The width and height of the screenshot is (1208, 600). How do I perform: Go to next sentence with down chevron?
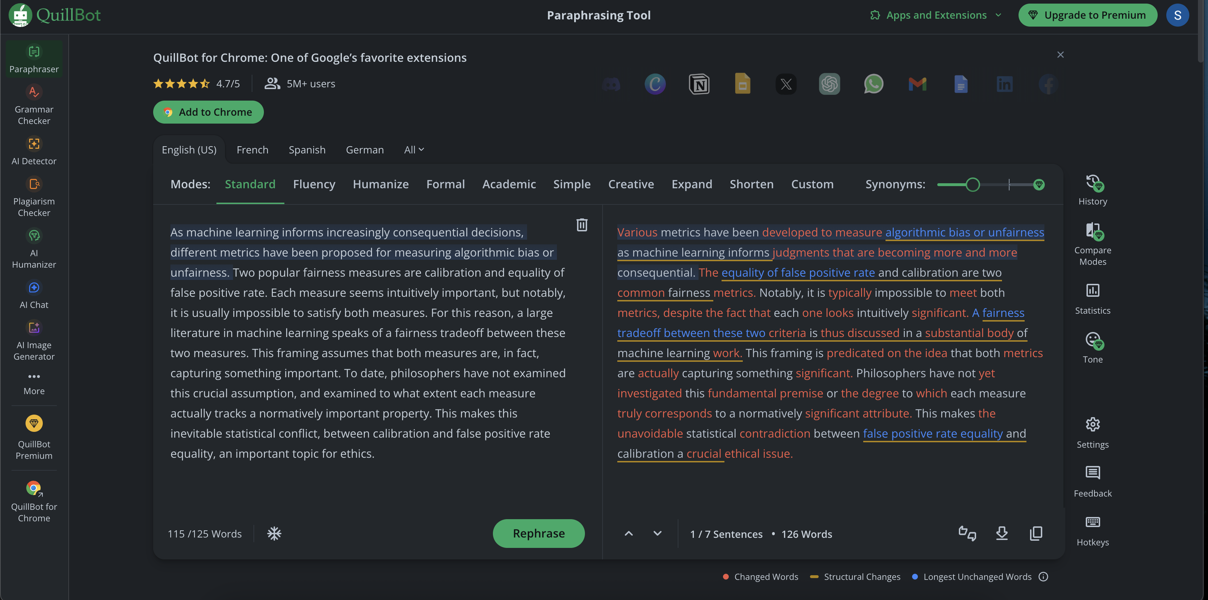[x=658, y=534]
